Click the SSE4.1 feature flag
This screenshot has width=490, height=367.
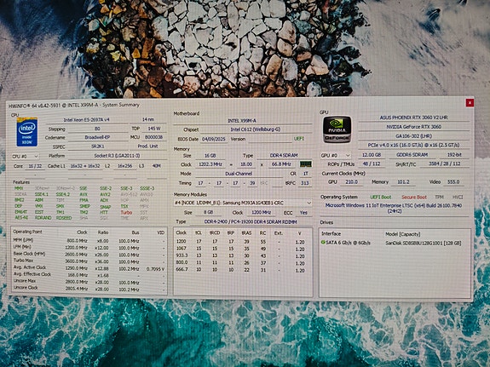point(41,194)
